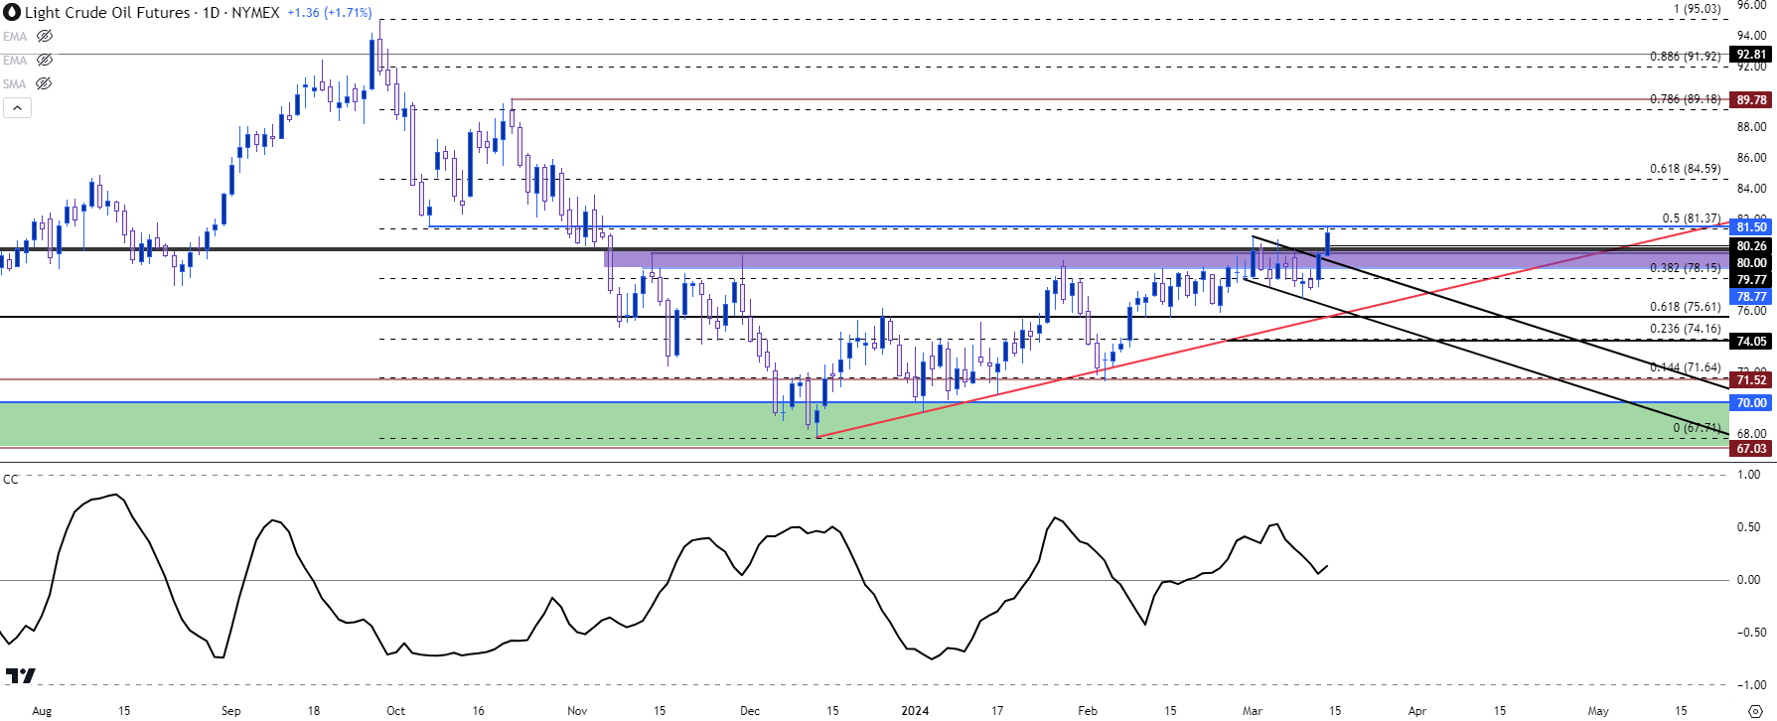
Task: Collapse the indicator legend with chevron button
Action: click(17, 107)
